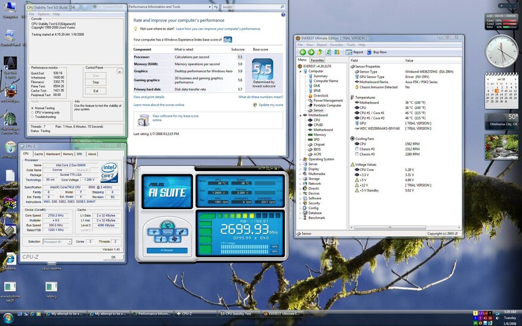Click the Normal mode button in AI Suite
The image size is (522, 326).
click(168, 232)
